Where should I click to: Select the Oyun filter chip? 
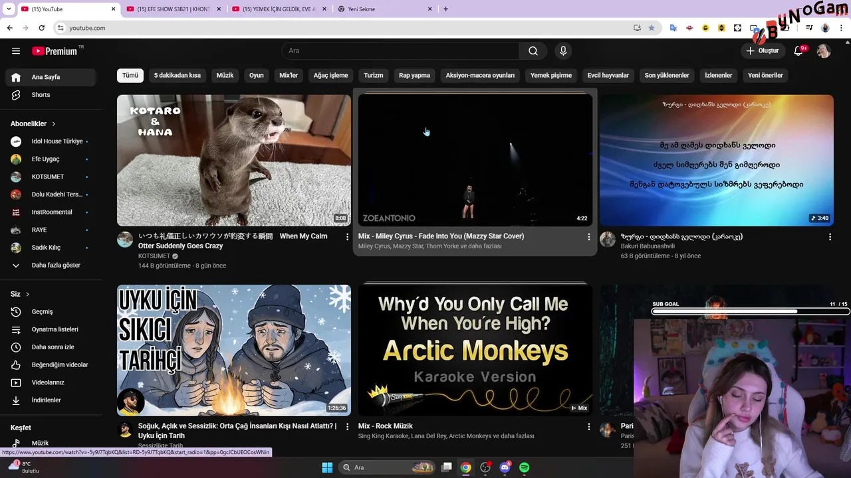257,76
